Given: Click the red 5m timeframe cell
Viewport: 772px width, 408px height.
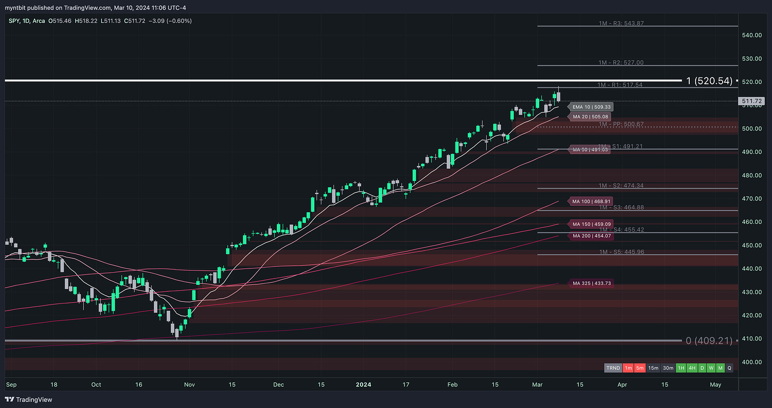Looking at the screenshot, I should coord(640,368).
